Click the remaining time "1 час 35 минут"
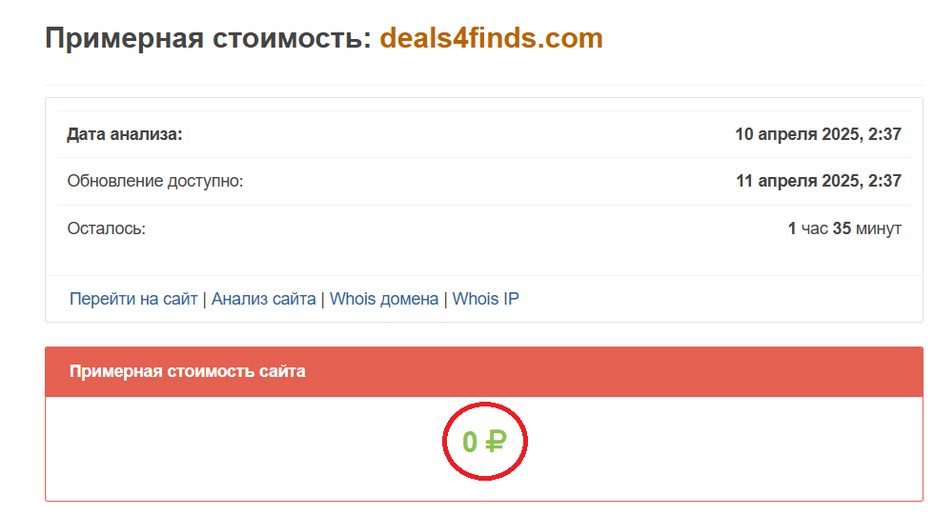Viewport: 934px width, 515px height. [x=844, y=228]
